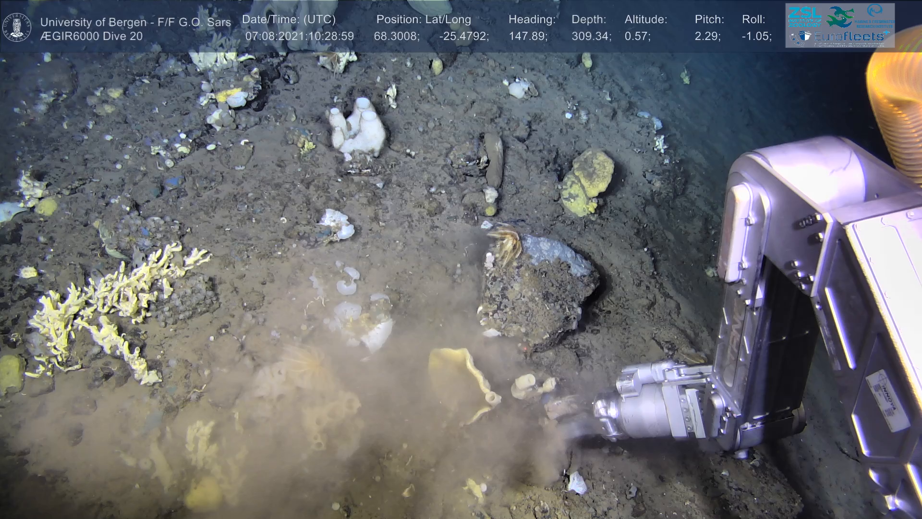
Task: Click the Pitch value 2.29
Action: 707,37
